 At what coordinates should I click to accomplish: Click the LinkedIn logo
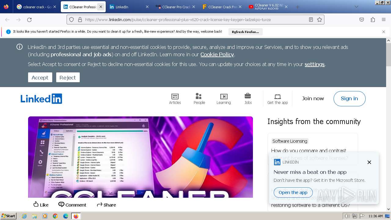tap(41, 99)
